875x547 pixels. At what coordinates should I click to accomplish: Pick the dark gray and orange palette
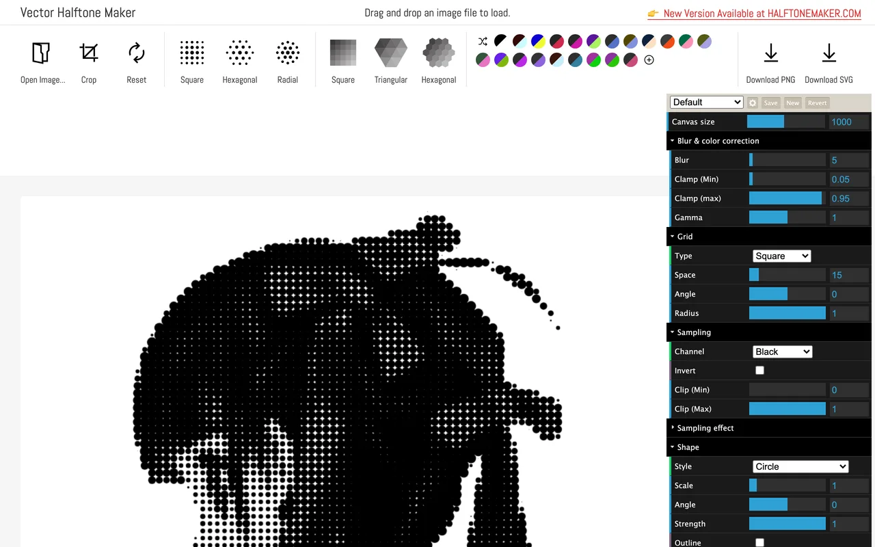pos(667,41)
